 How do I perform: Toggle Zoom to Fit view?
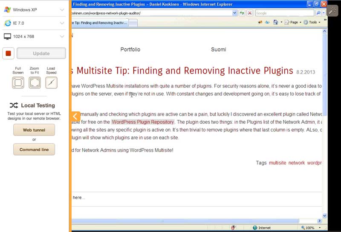point(35,82)
